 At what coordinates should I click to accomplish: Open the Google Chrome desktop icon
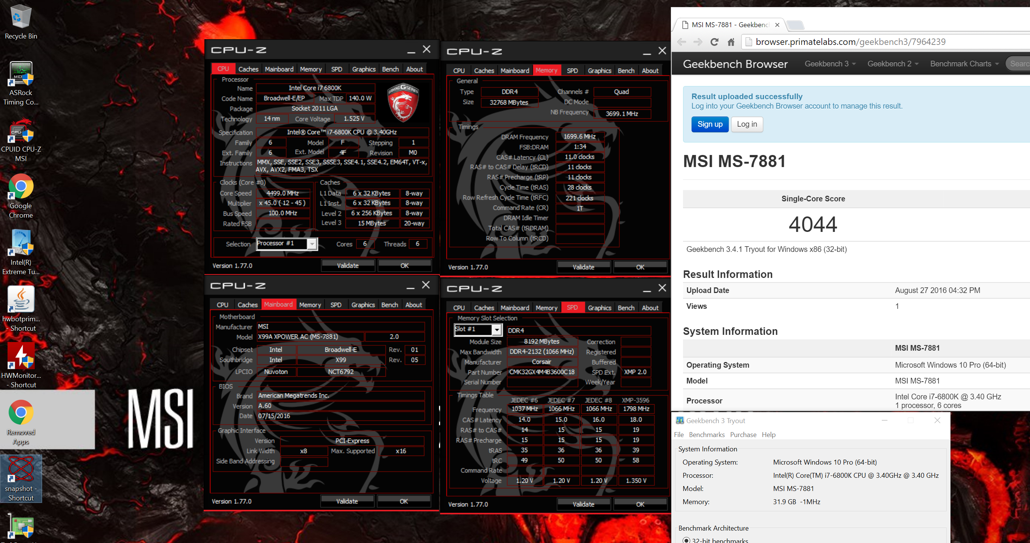21,196
